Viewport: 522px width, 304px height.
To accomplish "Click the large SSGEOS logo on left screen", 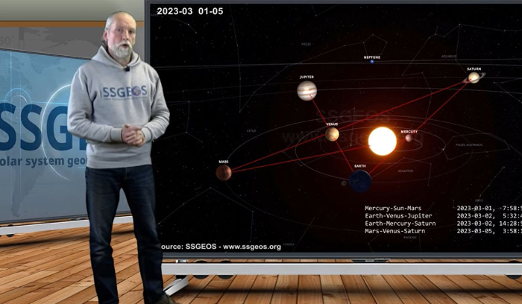I will tap(30, 127).
